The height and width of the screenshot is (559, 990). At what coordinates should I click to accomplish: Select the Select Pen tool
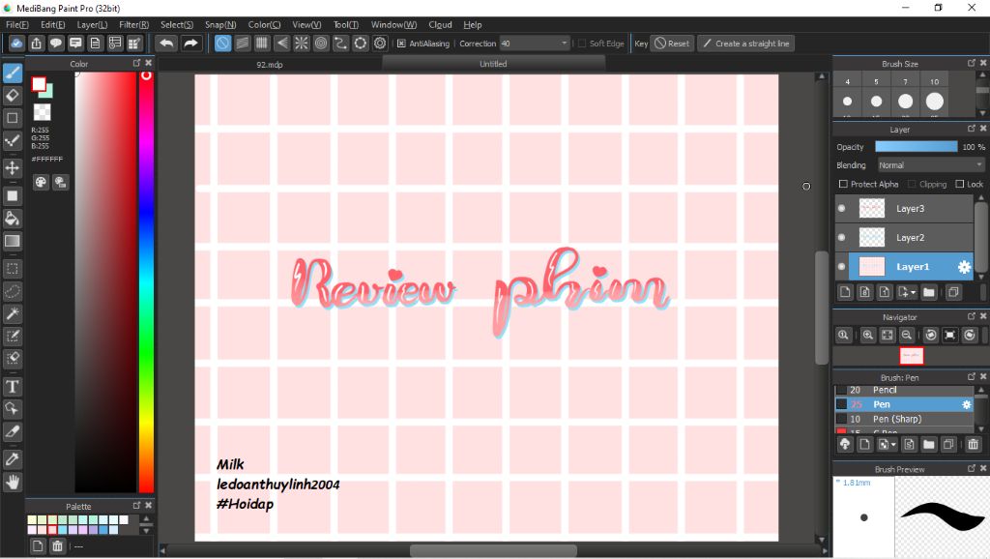(12, 336)
